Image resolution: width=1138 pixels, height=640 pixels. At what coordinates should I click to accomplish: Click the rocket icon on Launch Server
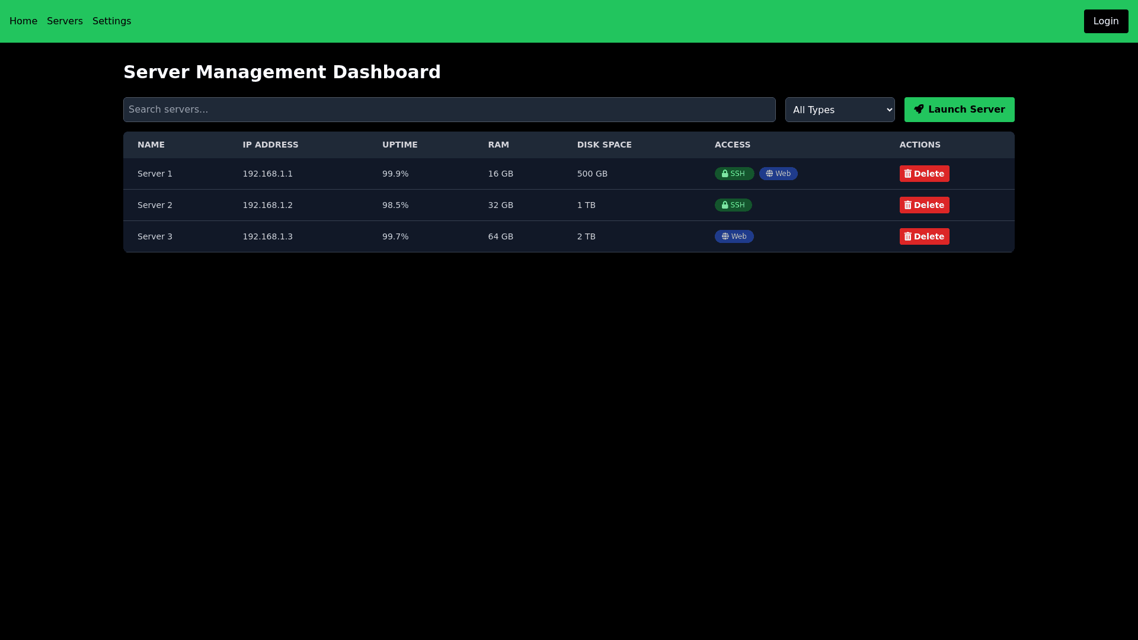coord(919,109)
